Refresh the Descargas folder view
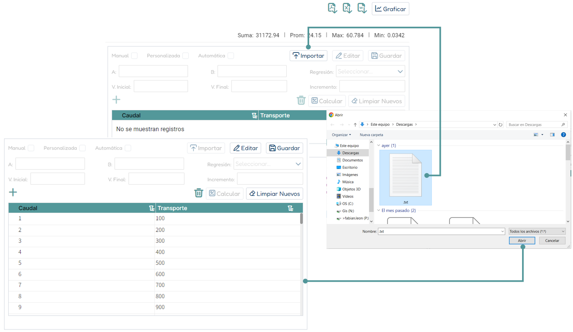The height and width of the screenshot is (332, 573). [x=500, y=124]
